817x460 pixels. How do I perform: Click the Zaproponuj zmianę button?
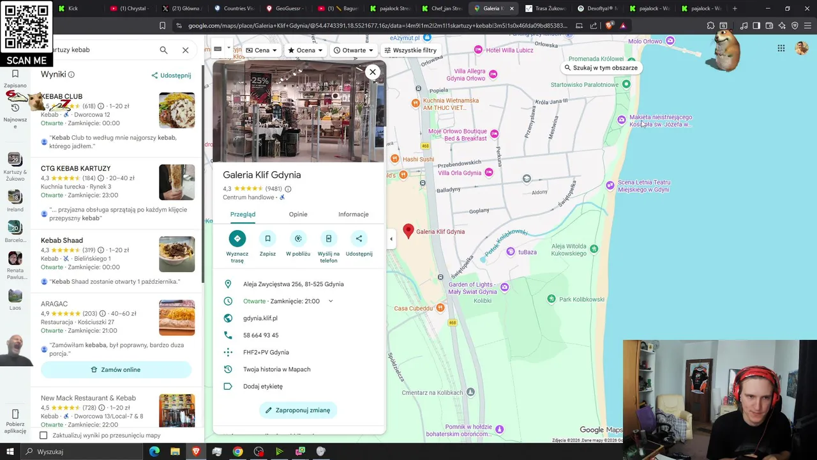point(298,410)
